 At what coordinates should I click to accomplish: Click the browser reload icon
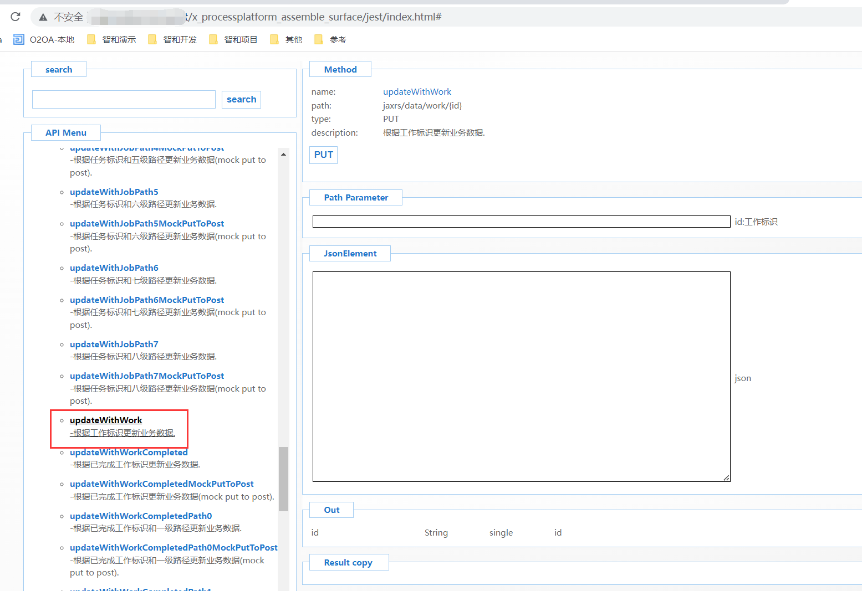click(16, 17)
